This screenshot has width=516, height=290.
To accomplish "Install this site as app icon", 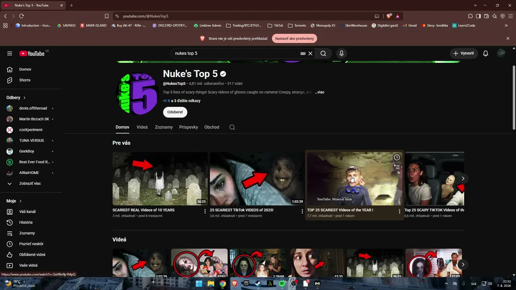I will (x=377, y=16).
